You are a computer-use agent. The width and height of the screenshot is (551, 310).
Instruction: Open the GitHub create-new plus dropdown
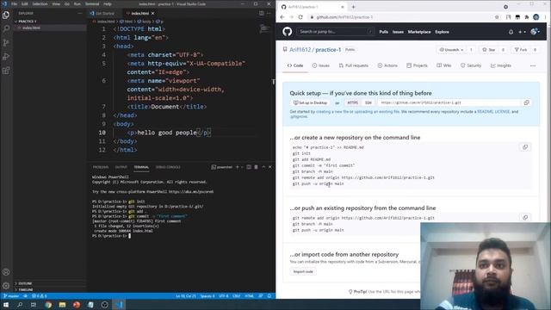pyautogui.click(x=523, y=32)
